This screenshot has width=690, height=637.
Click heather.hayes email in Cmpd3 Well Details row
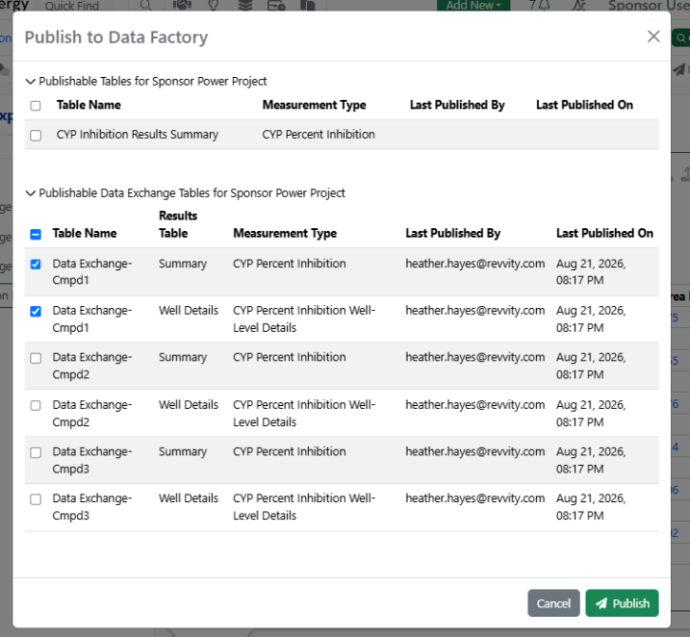click(x=474, y=498)
